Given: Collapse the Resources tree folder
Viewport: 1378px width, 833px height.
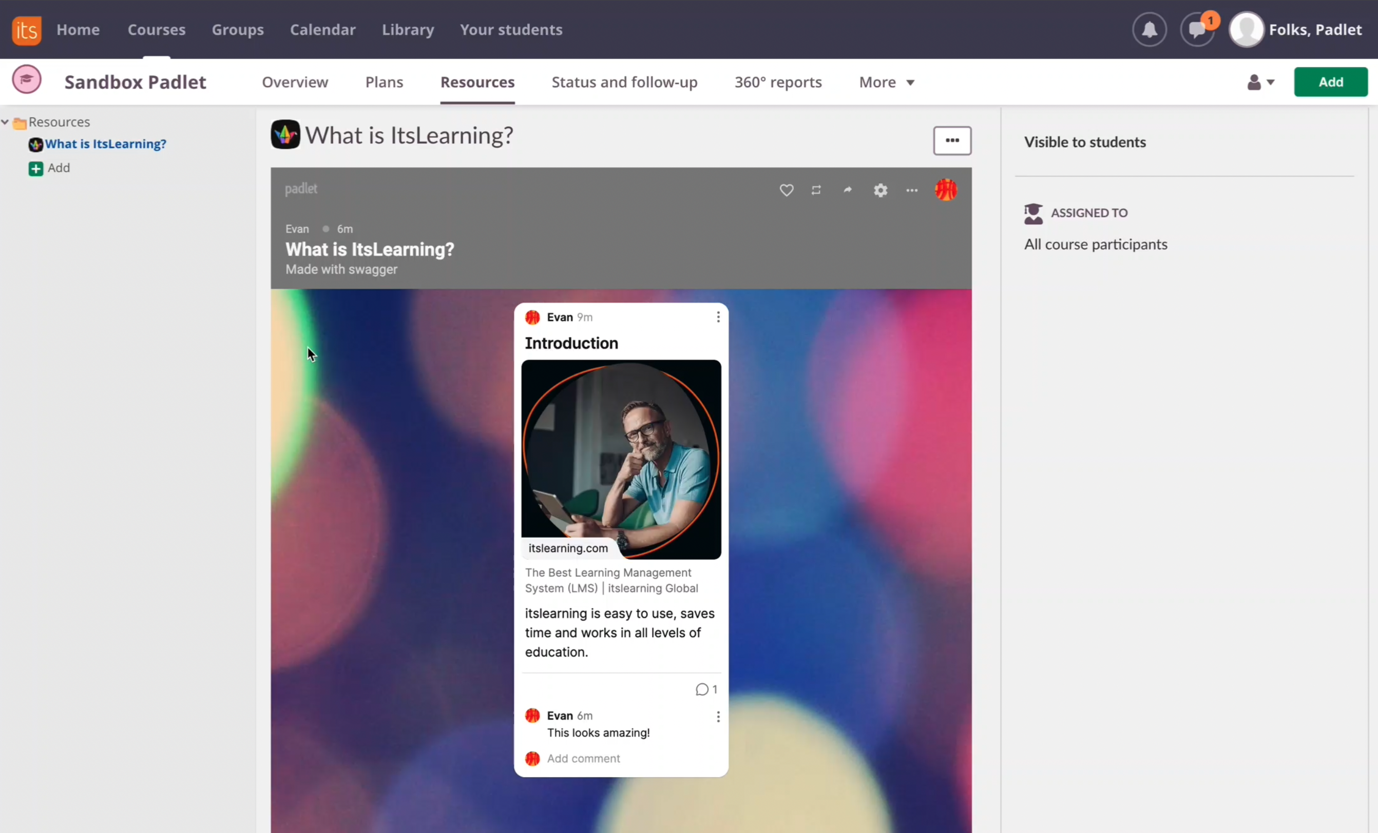Looking at the screenshot, I should coord(5,122).
